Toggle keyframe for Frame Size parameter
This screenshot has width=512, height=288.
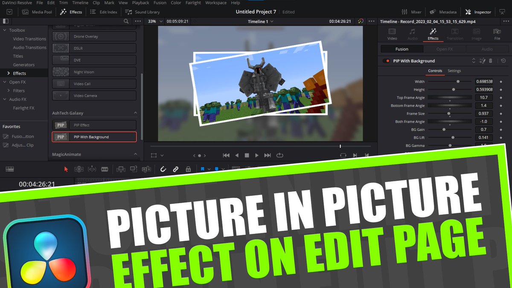point(501,113)
